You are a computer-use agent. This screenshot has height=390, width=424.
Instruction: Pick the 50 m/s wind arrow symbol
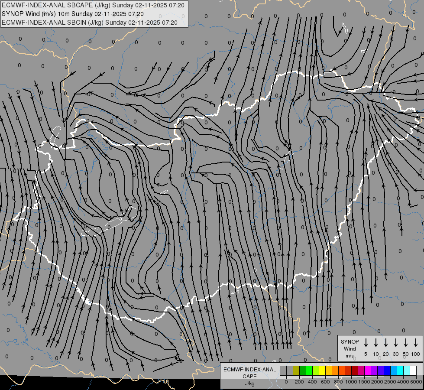click(406, 342)
